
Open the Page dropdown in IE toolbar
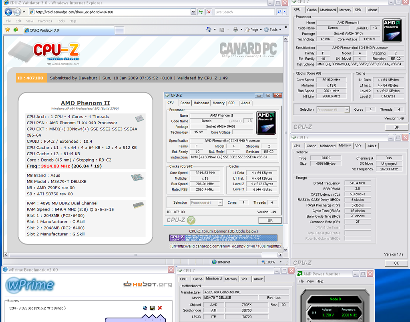coord(253,30)
